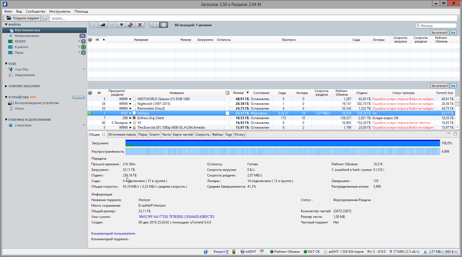
Task: Collapse the УСТРОЙСТВА section
Action: coord(6,97)
